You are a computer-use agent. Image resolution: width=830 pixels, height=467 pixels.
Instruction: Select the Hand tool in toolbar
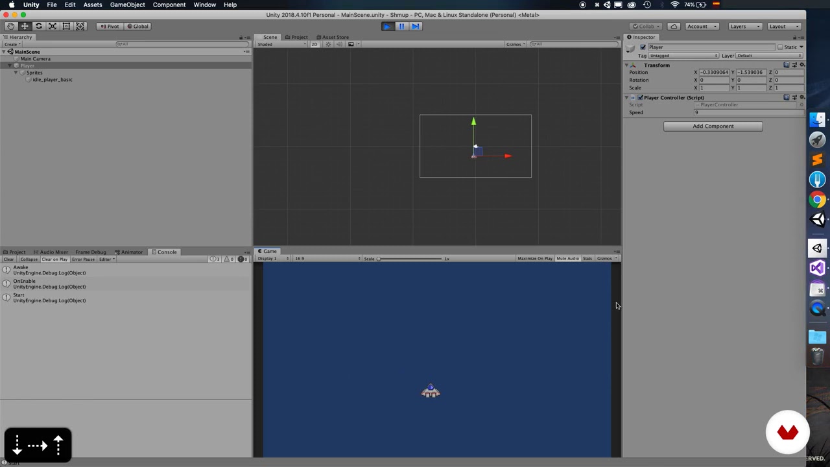(x=10, y=26)
